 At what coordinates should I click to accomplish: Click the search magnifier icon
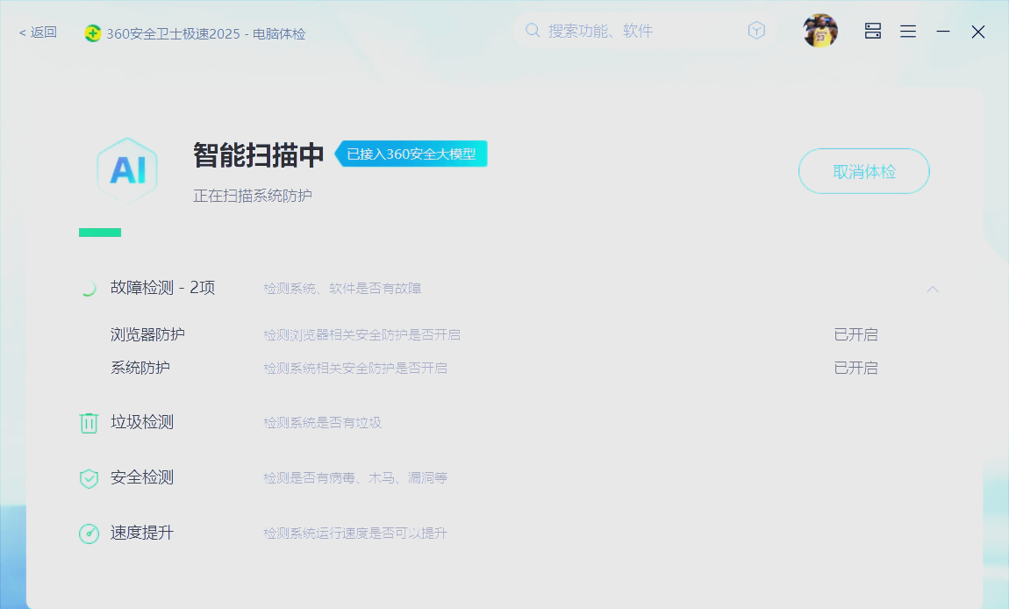pos(533,30)
